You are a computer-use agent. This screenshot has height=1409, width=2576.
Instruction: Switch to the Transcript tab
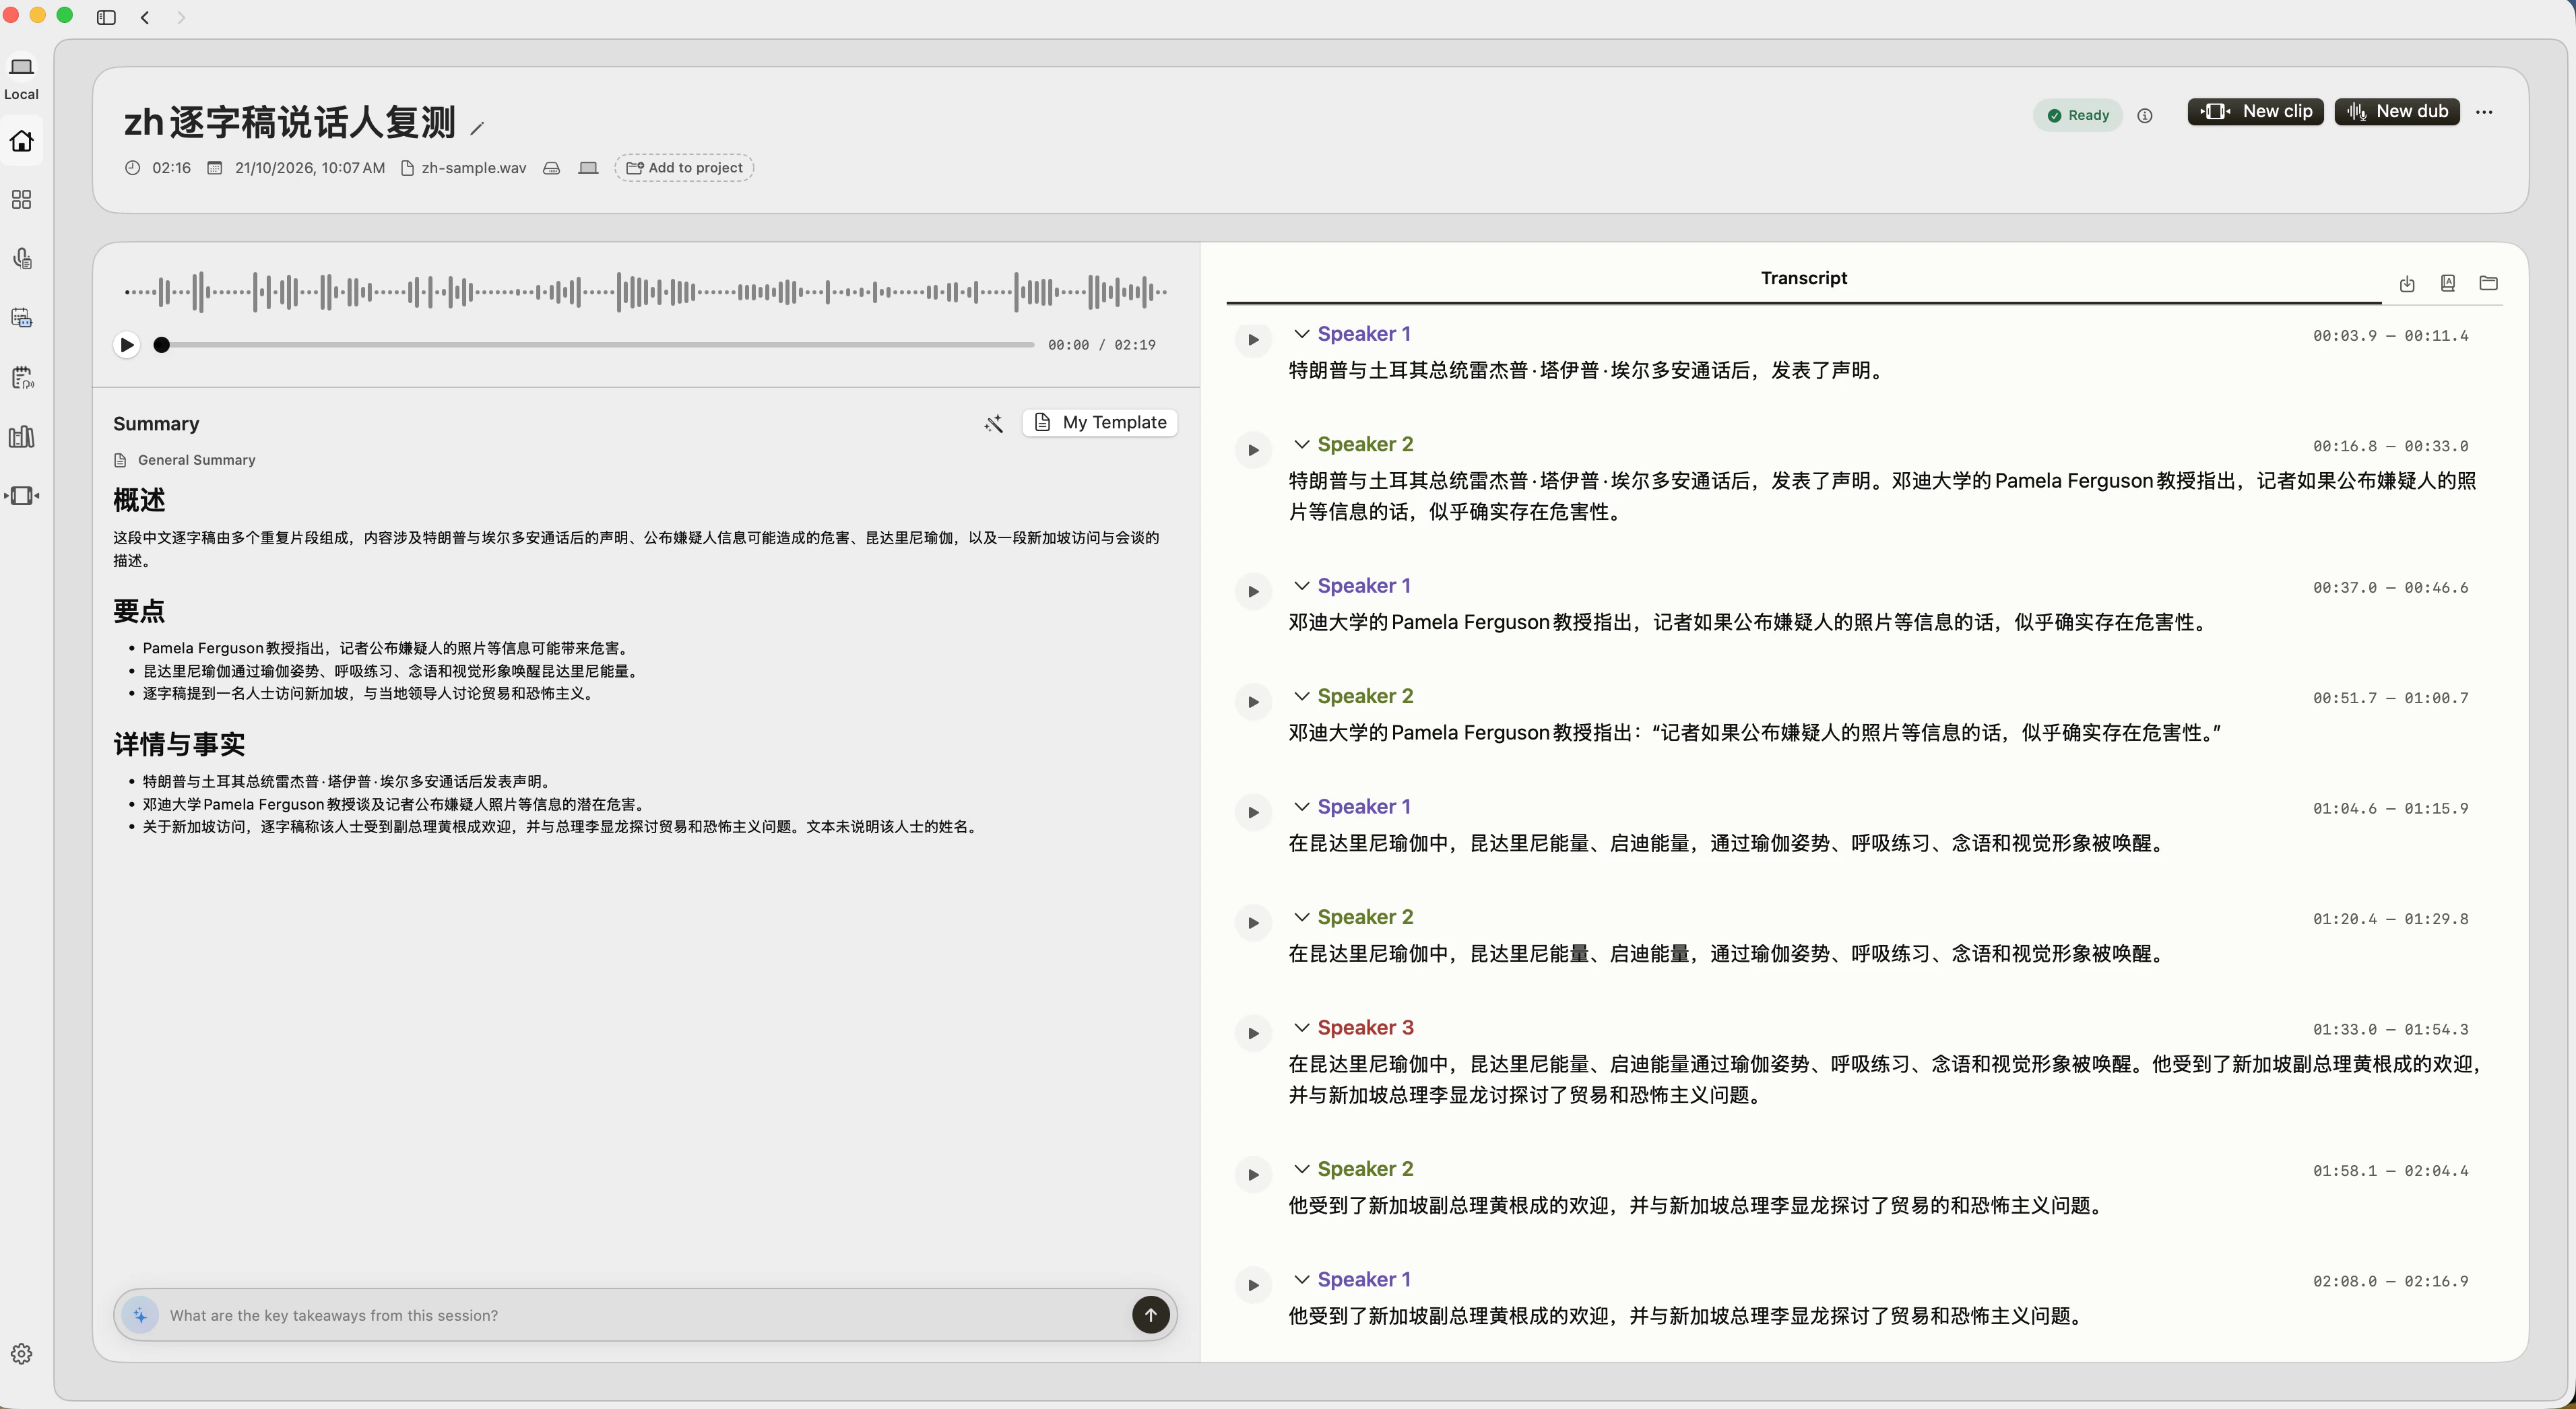(1804, 278)
